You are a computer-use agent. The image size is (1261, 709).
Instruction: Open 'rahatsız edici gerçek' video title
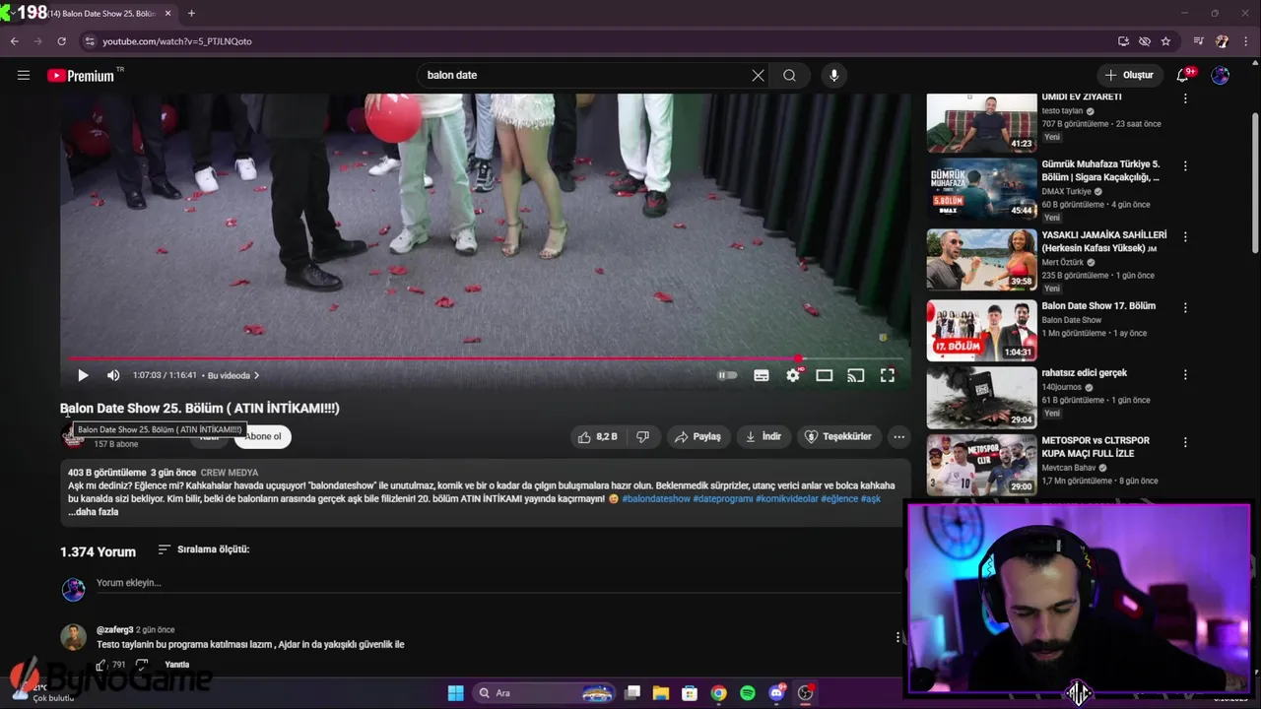pyautogui.click(x=1084, y=373)
